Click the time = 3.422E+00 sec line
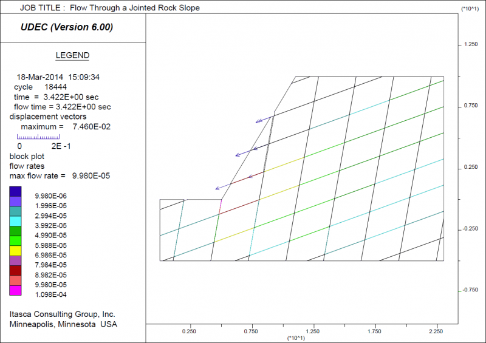This screenshot has height=343, width=486. coord(56,97)
